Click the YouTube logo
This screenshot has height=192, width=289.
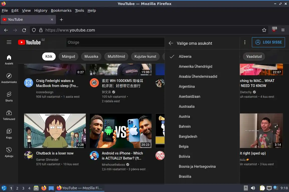click(x=30, y=42)
